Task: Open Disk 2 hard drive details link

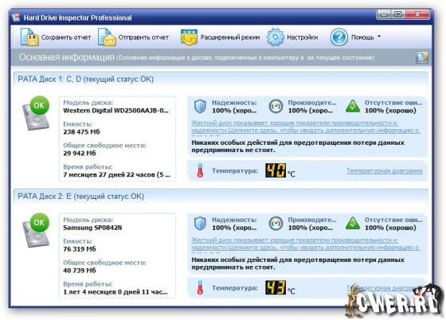Action: [306, 244]
